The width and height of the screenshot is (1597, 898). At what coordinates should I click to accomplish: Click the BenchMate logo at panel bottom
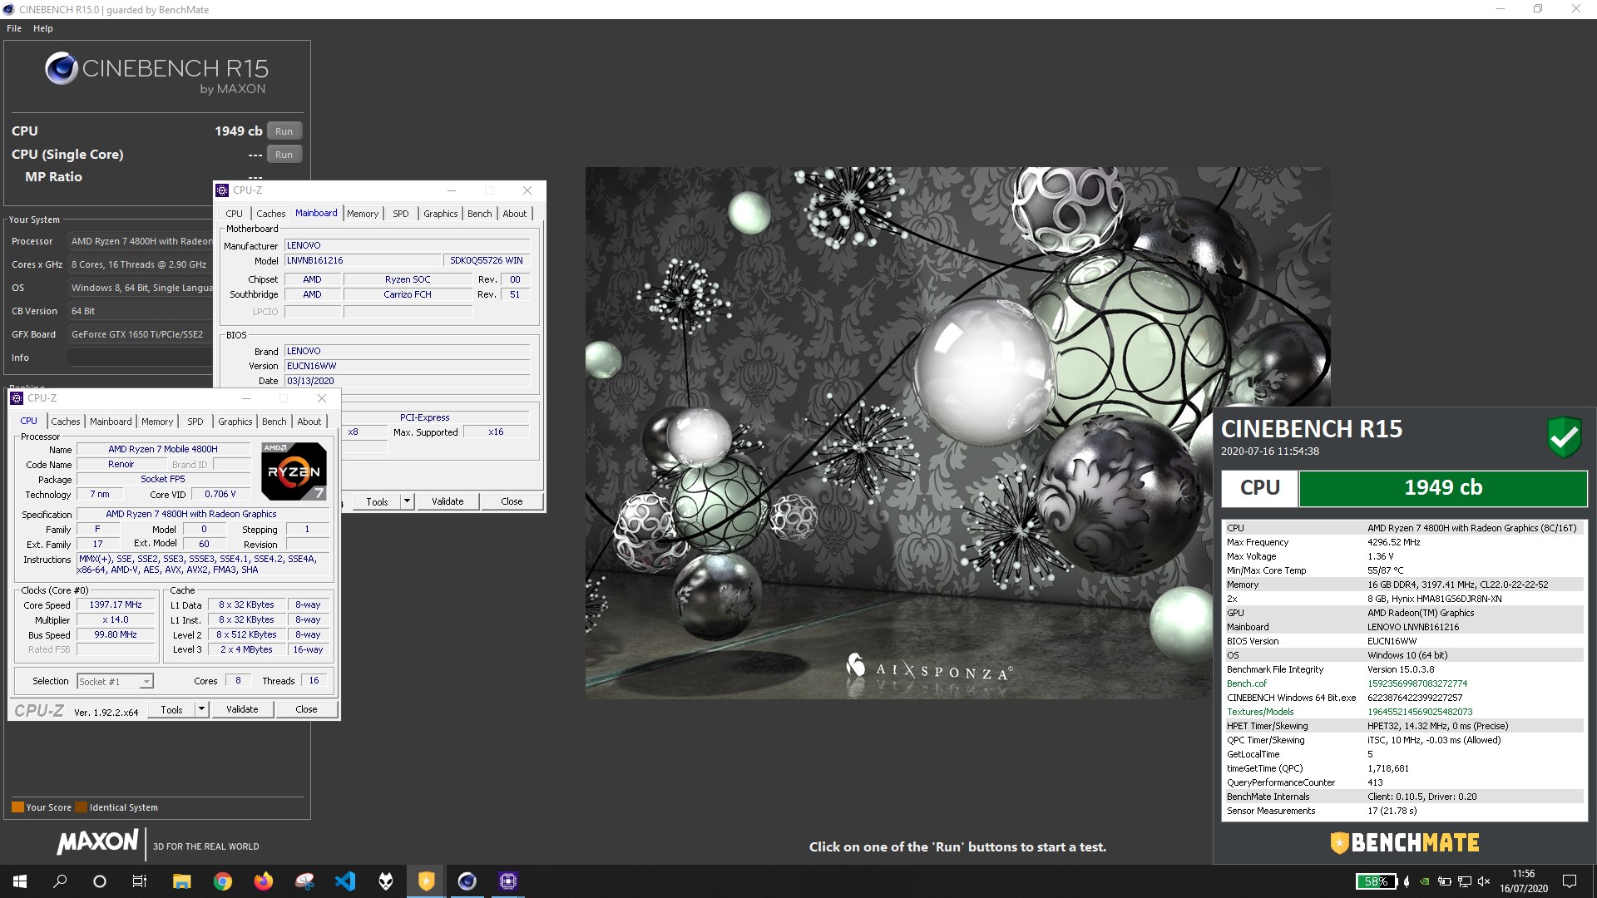(1405, 843)
